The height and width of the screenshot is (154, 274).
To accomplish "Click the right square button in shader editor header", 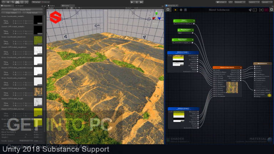I will pos(272,10).
